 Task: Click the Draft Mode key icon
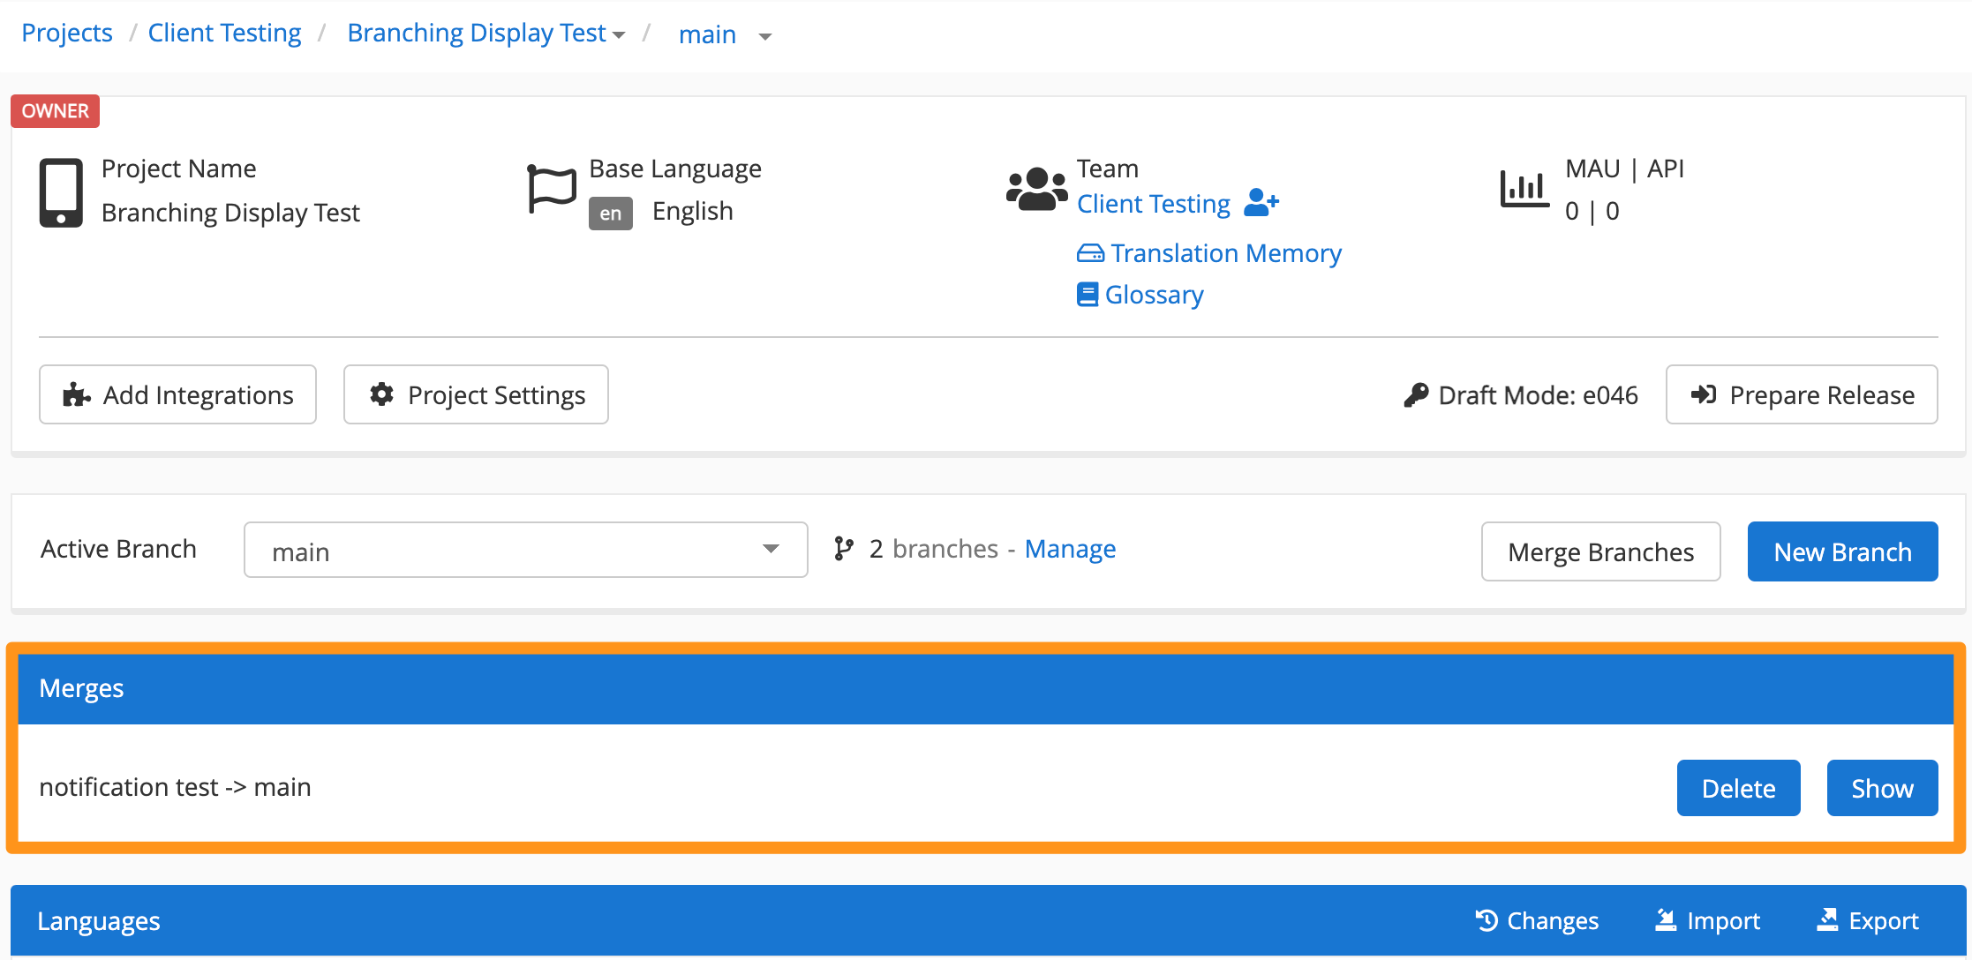1416,394
